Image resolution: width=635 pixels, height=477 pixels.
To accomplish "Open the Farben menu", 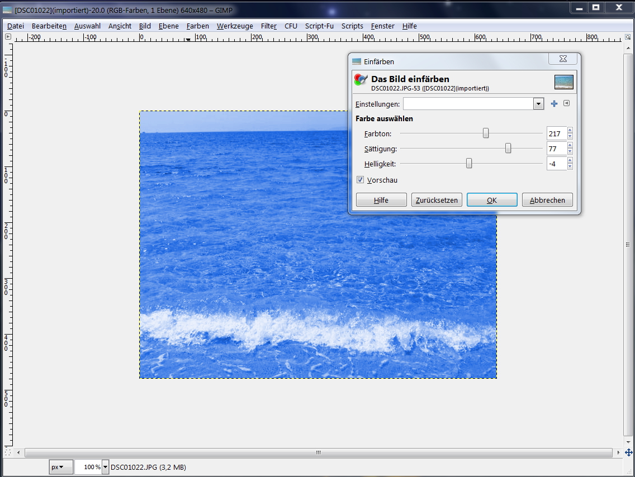I will click(x=197, y=26).
